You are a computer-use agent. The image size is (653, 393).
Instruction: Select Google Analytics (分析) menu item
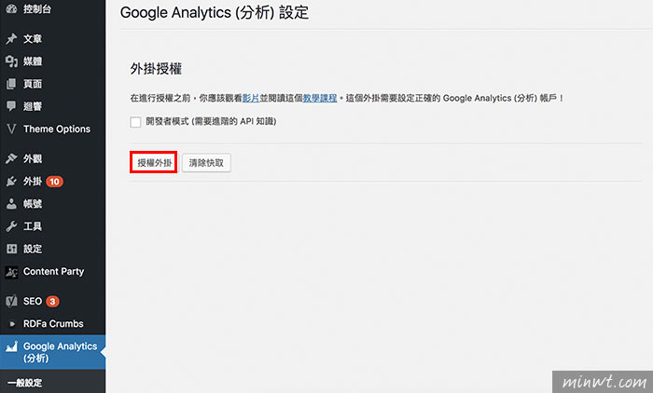[52, 352]
